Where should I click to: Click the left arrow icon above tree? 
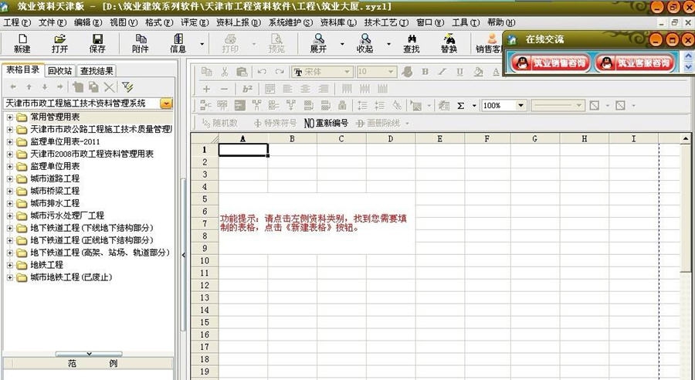tap(13, 87)
